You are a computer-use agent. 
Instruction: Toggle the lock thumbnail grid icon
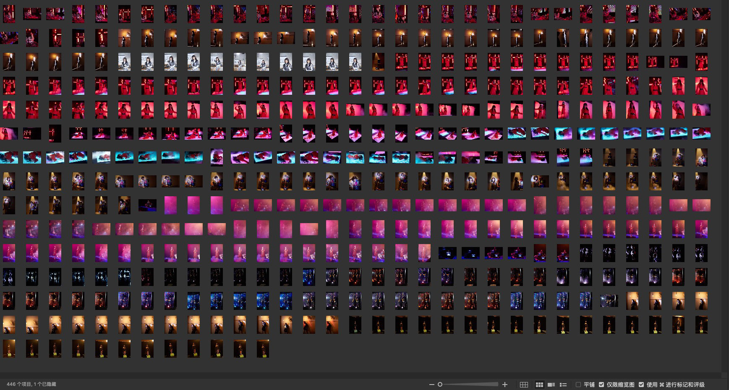524,385
